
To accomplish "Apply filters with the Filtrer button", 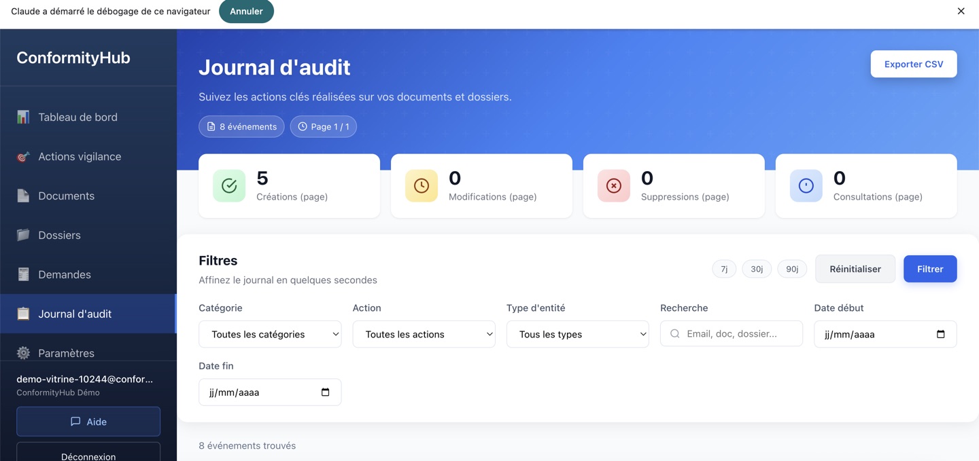I will point(930,269).
